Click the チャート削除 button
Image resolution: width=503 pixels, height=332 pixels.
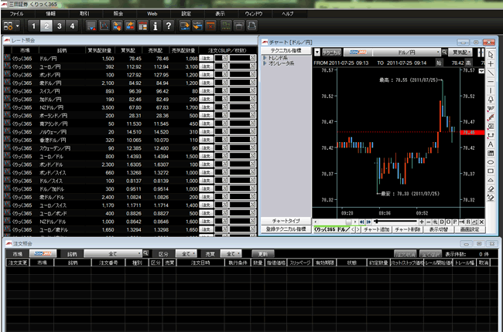pyautogui.click(x=407, y=229)
